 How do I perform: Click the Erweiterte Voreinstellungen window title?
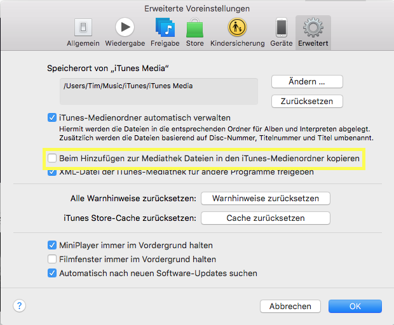coord(197,9)
